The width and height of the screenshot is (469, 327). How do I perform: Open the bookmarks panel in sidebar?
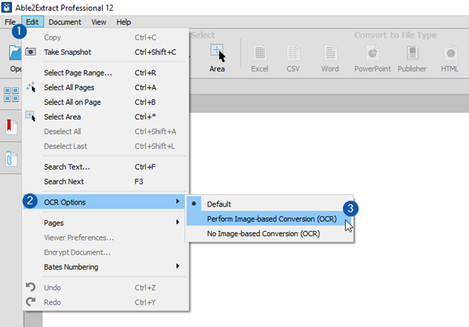click(11, 126)
